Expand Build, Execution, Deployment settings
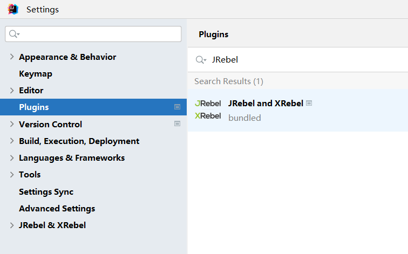The image size is (408, 254). pos(12,141)
